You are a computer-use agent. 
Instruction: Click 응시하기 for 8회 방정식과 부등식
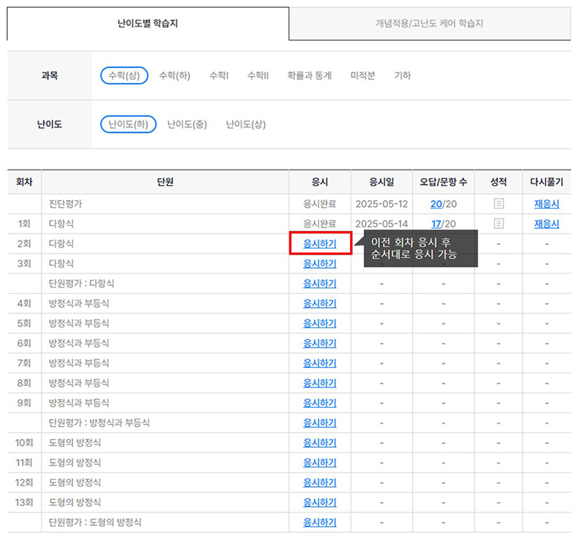tap(320, 384)
